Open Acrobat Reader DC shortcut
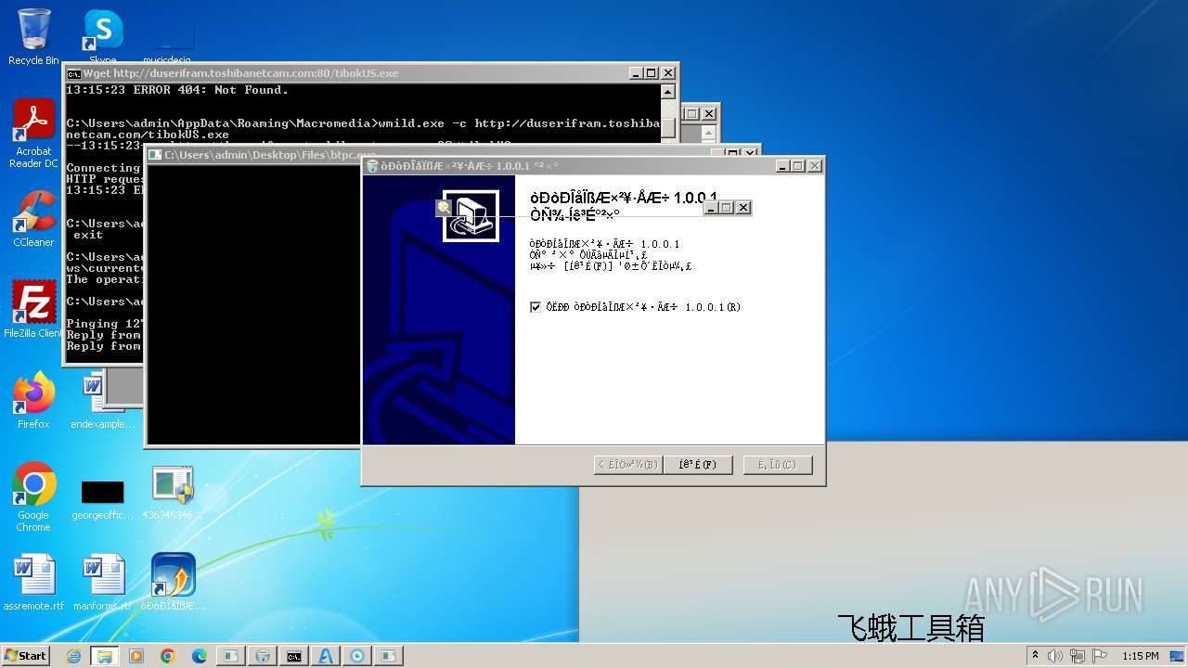1188x668 pixels. pyautogui.click(x=33, y=133)
